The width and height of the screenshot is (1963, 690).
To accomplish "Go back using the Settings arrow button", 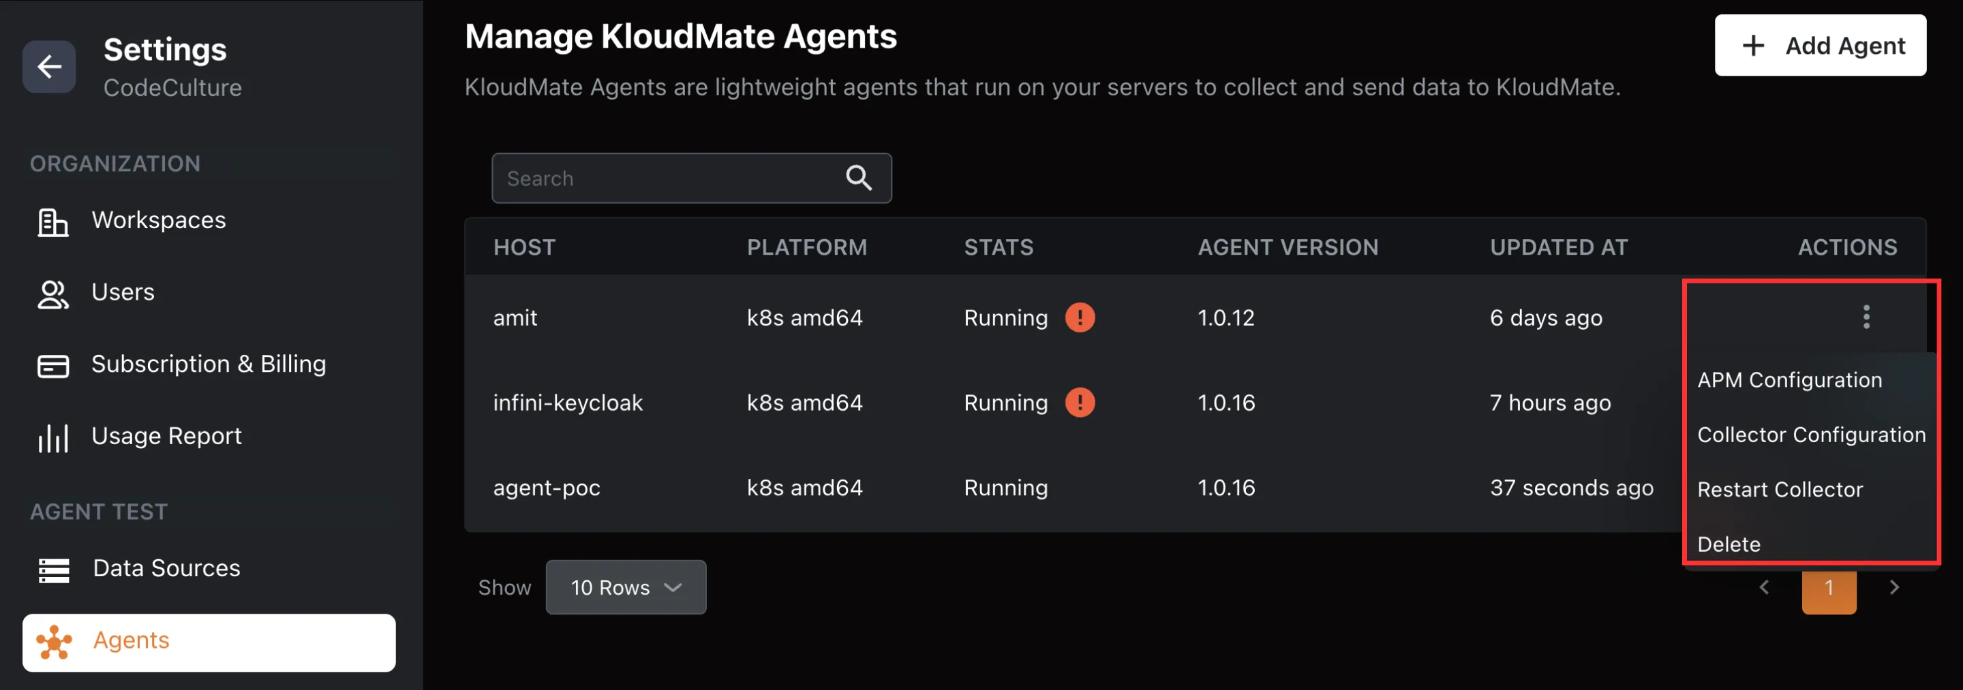I will point(50,67).
